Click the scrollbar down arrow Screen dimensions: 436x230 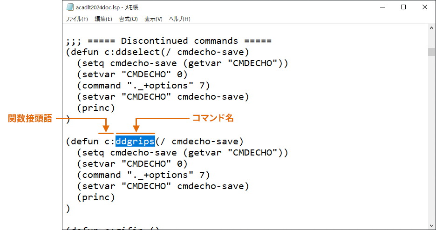[x=431, y=225]
